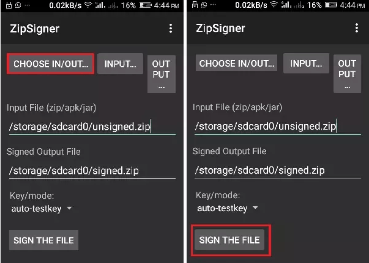Expand auto-testkey dropdown in right screen
The image size is (369, 263).
tap(228, 208)
